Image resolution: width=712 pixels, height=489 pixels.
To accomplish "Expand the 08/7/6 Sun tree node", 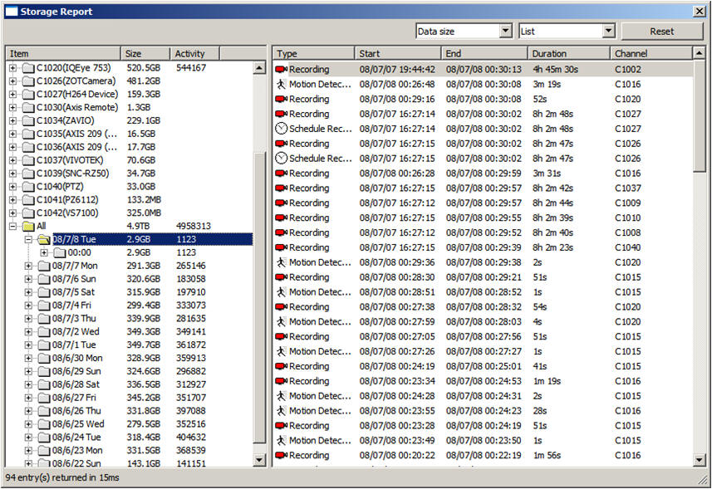I will 28,279.
